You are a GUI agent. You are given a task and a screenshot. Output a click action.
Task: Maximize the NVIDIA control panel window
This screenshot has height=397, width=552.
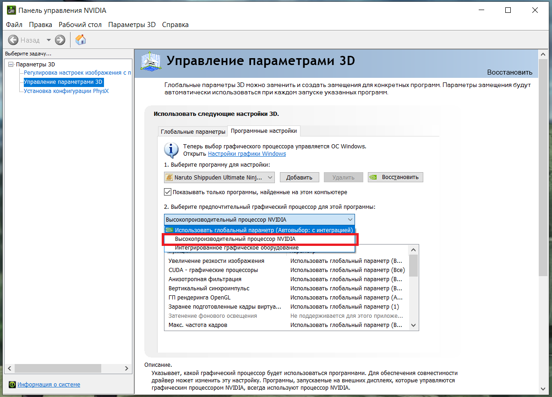point(508,10)
